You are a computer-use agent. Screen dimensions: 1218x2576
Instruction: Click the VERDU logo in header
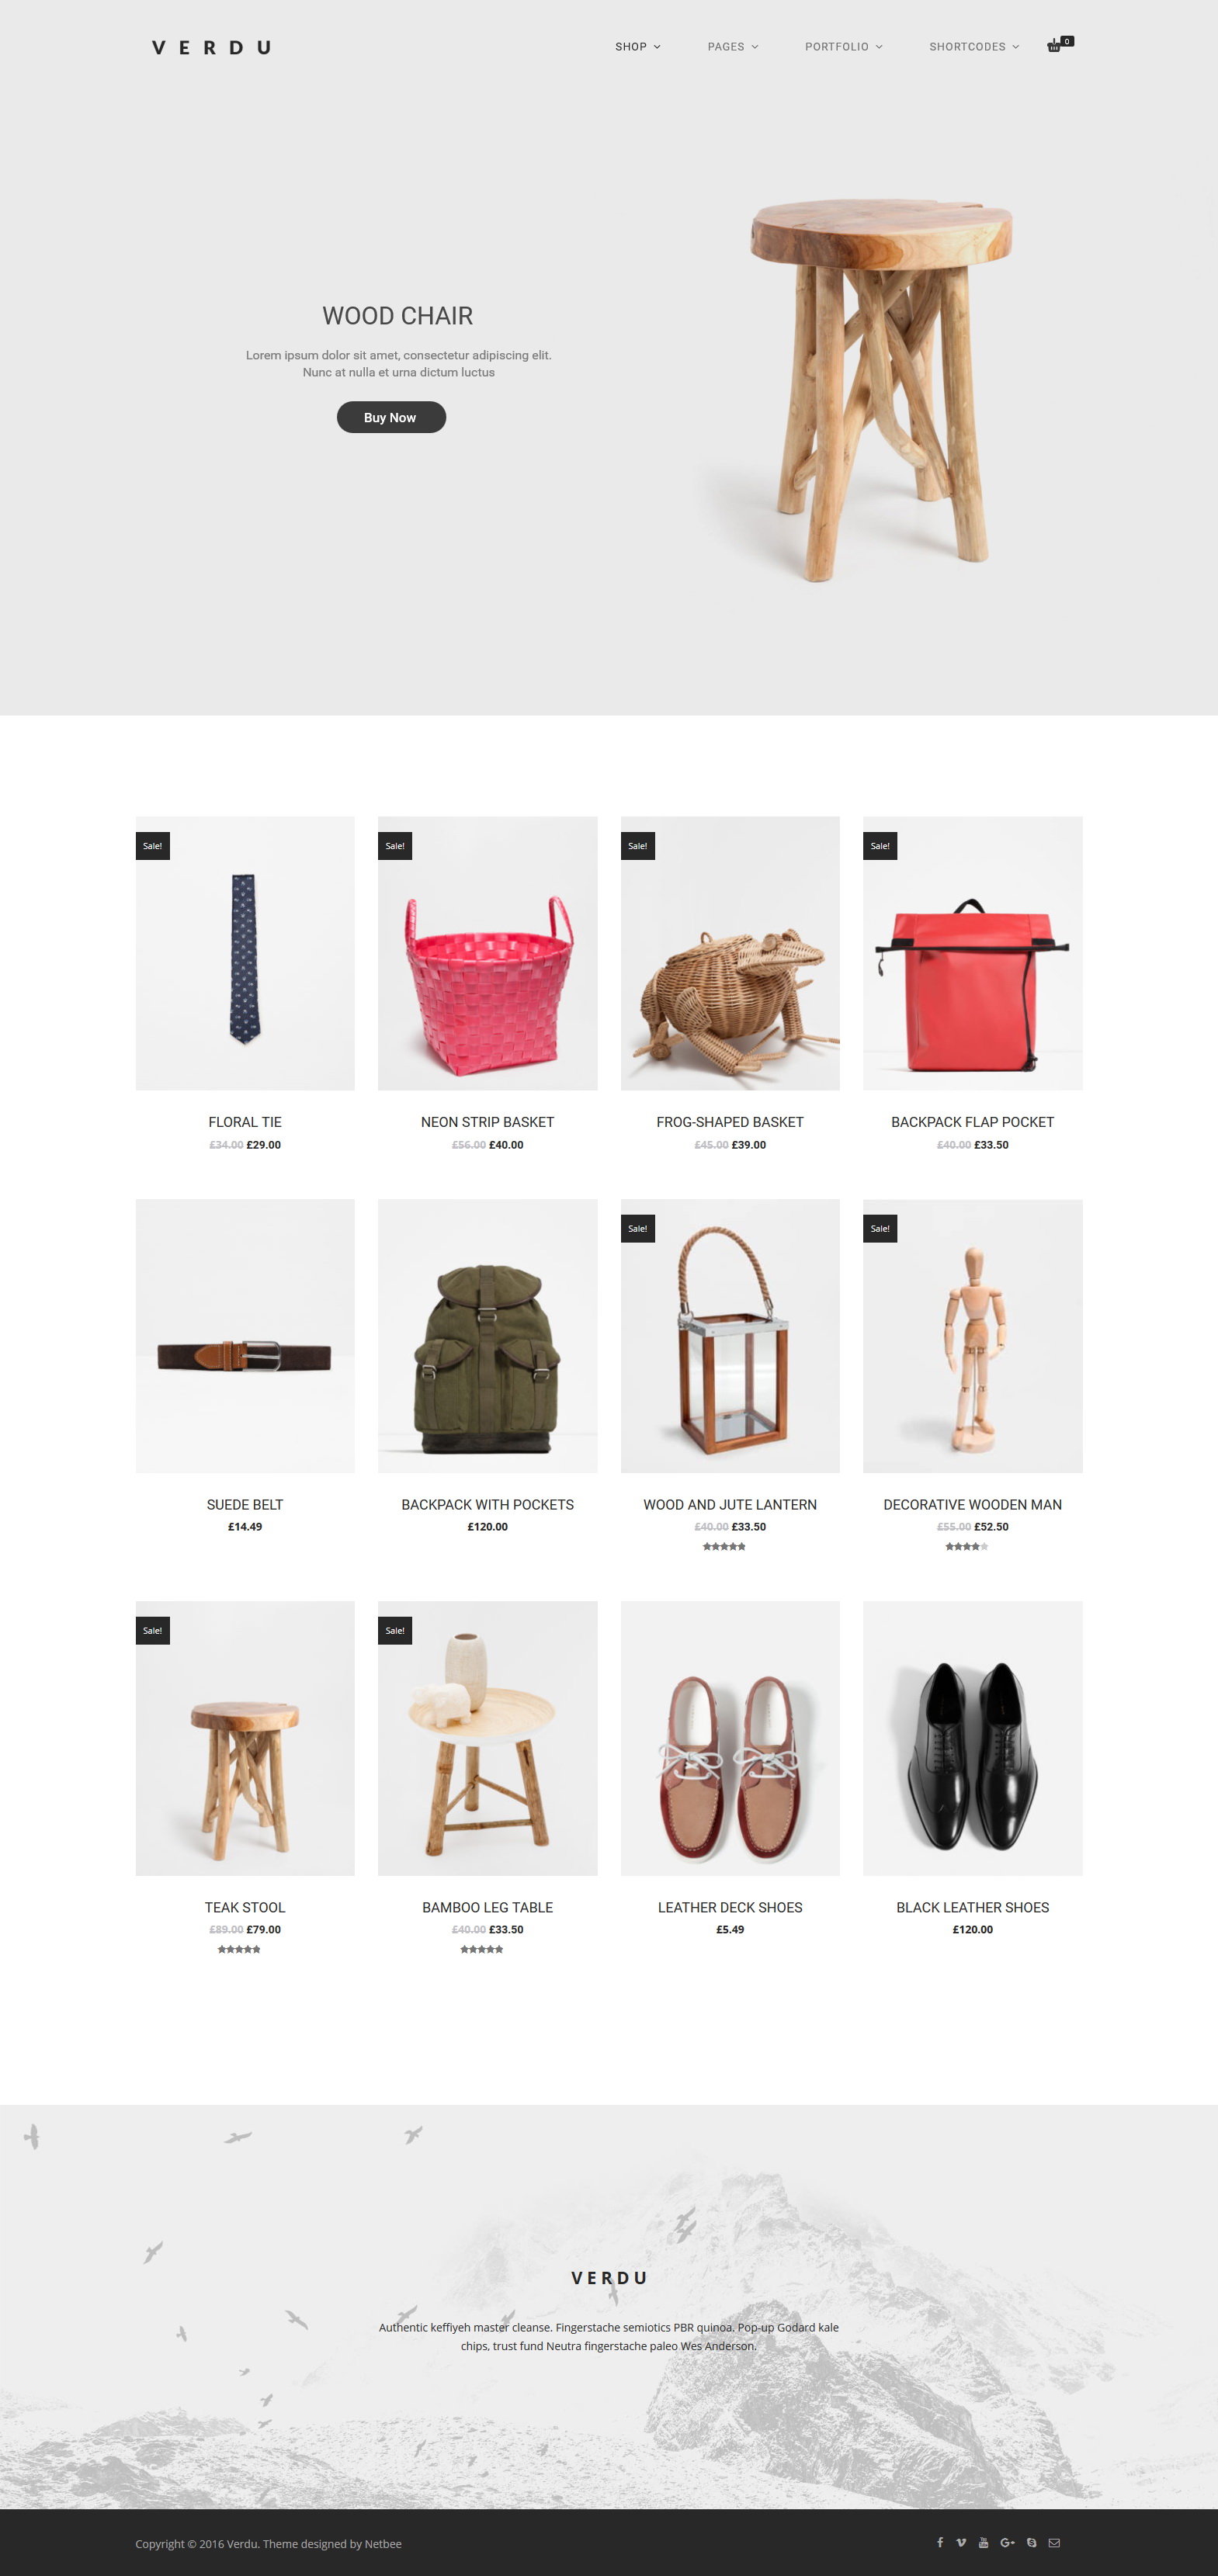(211, 47)
